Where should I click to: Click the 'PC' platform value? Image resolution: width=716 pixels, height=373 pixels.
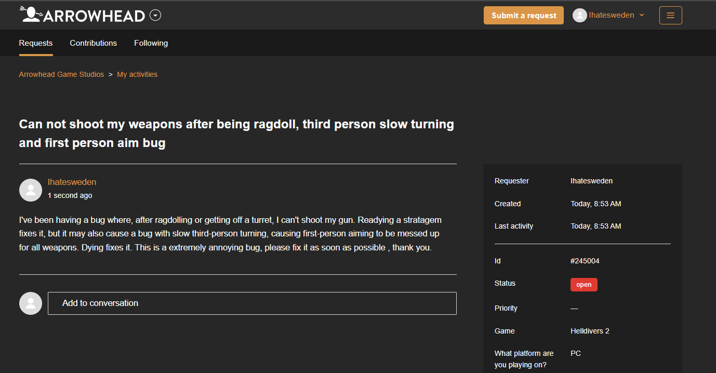click(576, 353)
